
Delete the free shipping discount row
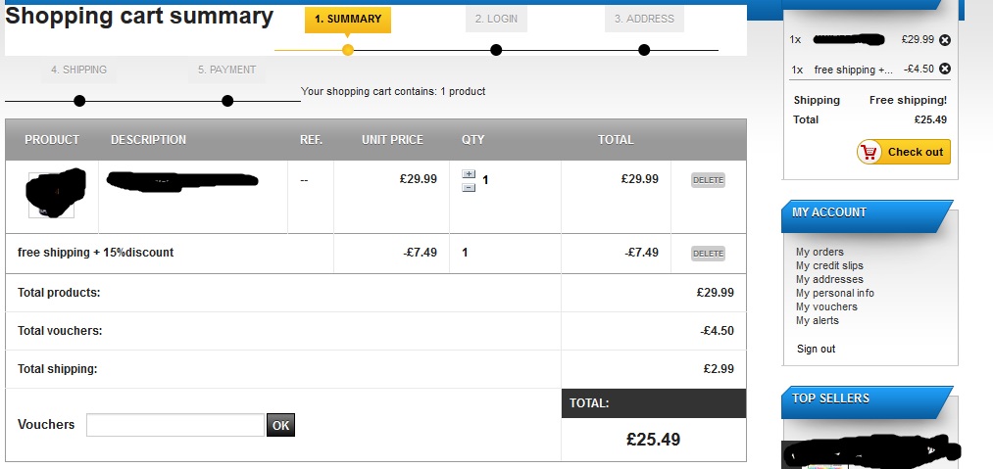(x=708, y=254)
